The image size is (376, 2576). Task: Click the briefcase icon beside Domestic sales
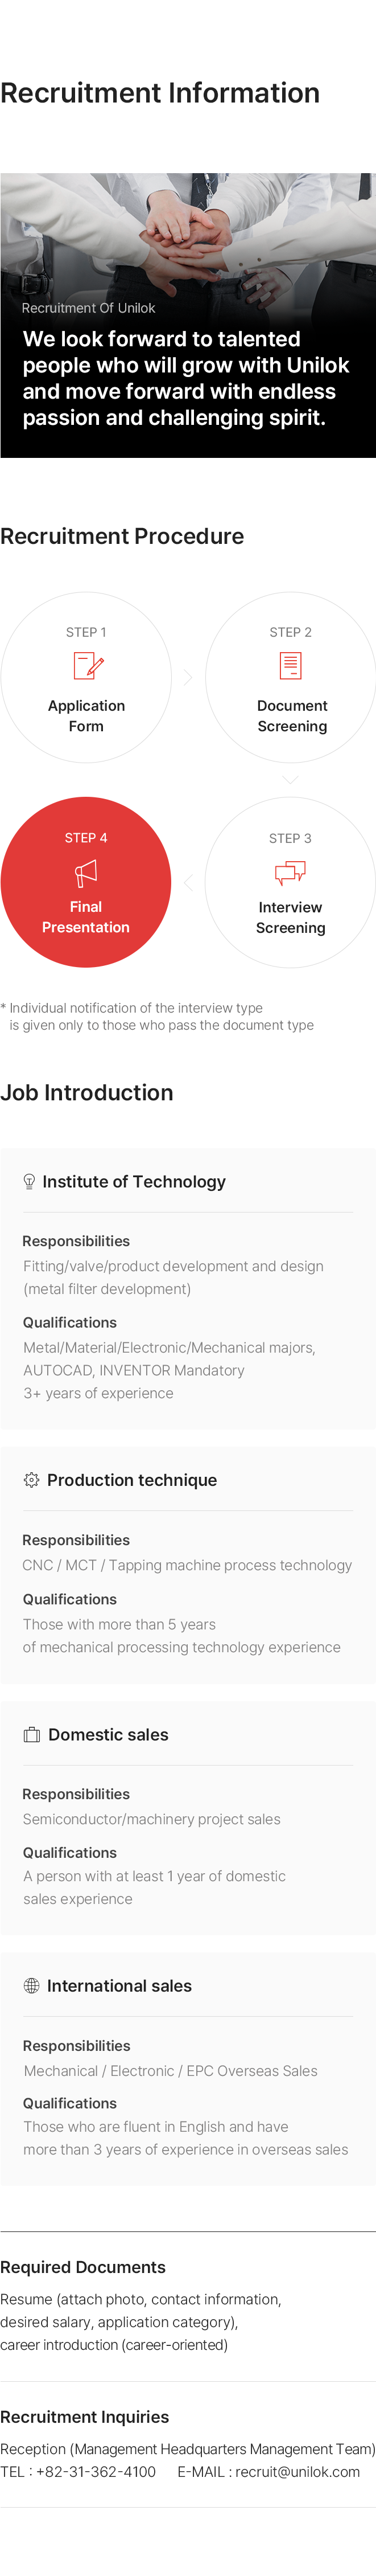pyautogui.click(x=31, y=1734)
